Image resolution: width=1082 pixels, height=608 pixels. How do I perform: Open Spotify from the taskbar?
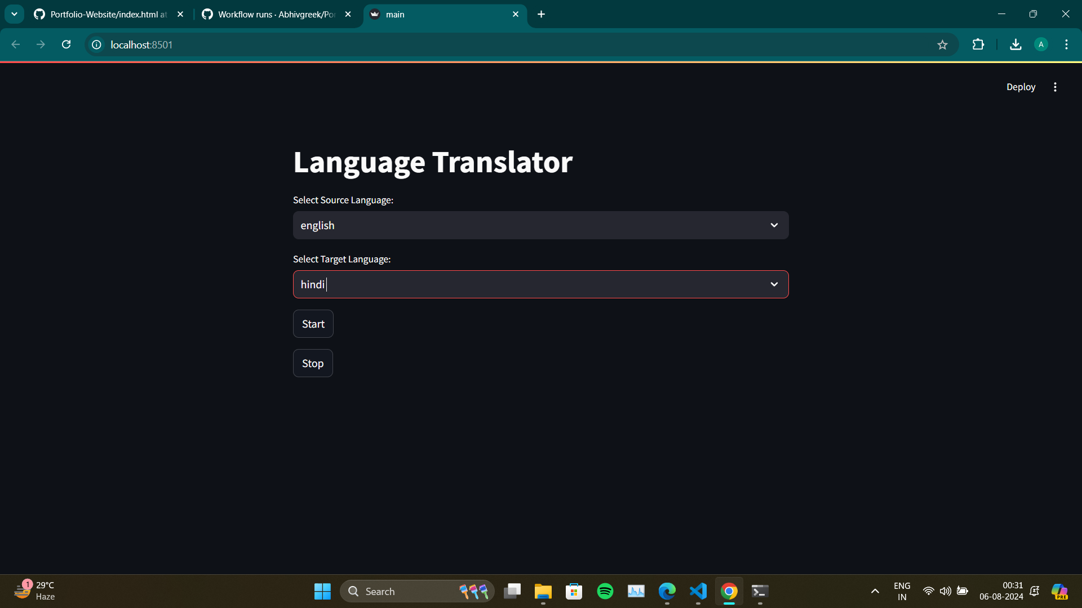(605, 591)
